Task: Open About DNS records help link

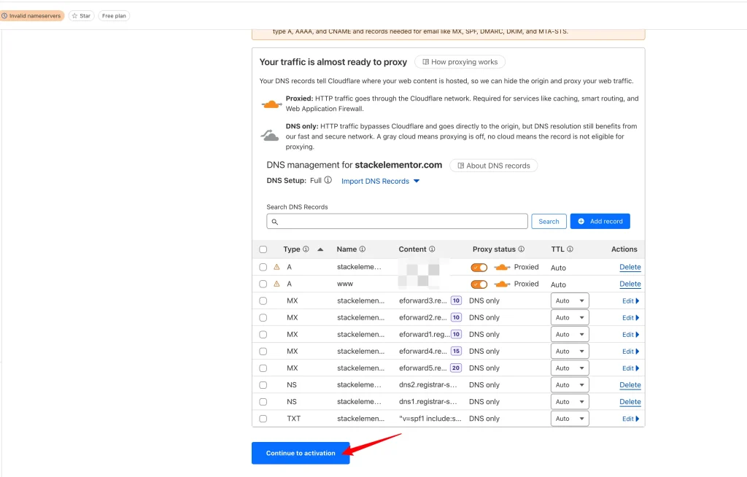Action: coord(494,166)
